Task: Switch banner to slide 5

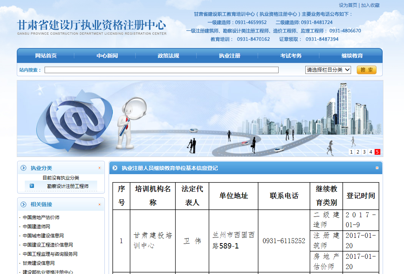Action: [377, 152]
